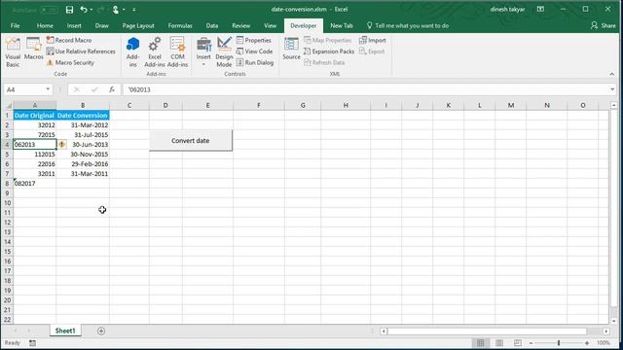Collapse the ribbon with chevron

coord(612,74)
